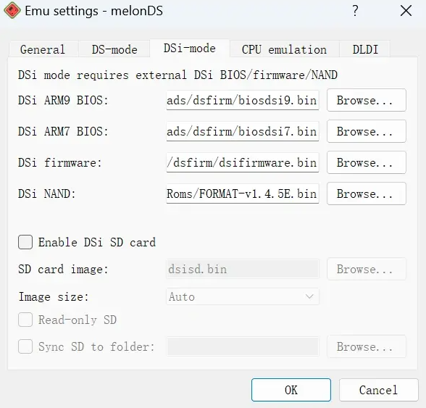Switch to the DS-mode tab
The width and height of the screenshot is (426, 408).
(x=114, y=49)
